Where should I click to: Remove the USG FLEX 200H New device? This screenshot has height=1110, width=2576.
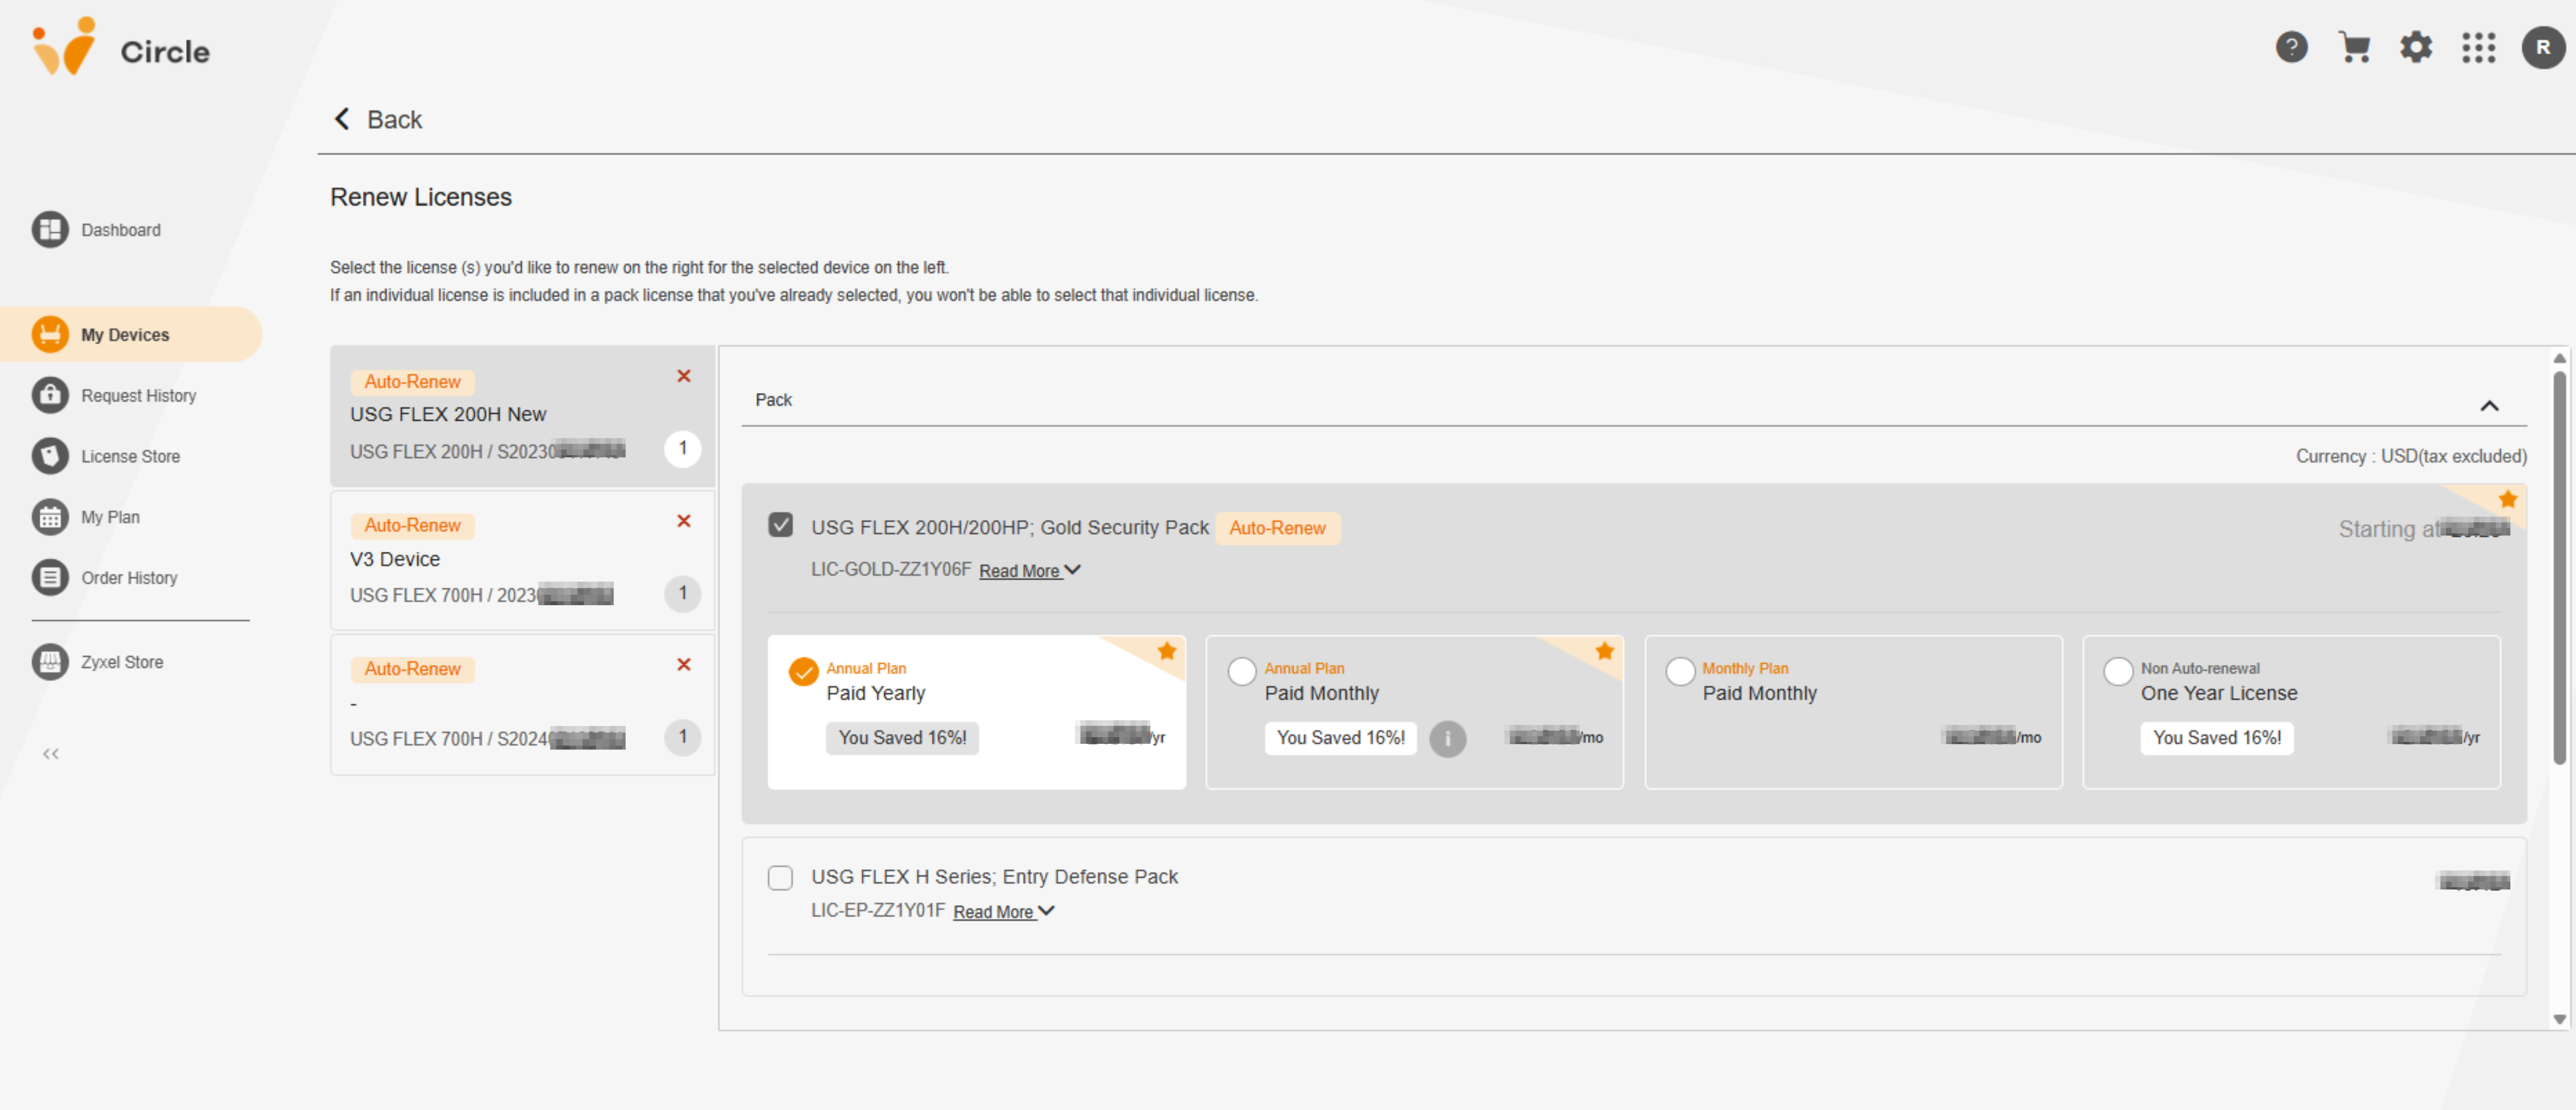[684, 376]
